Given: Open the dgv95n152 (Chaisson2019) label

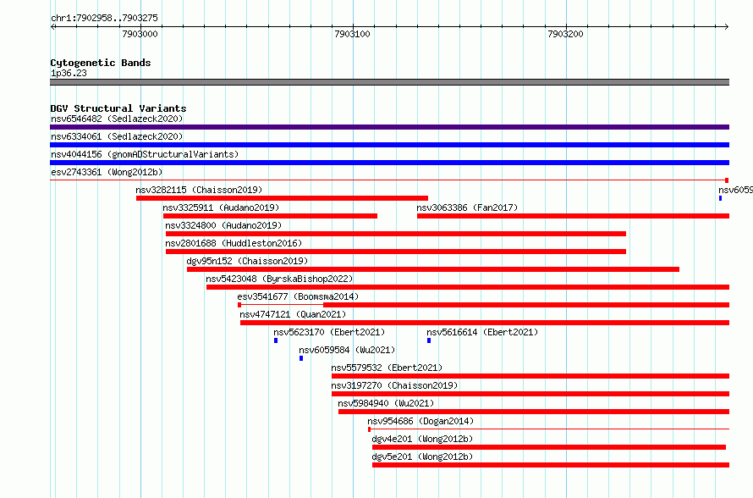Looking at the screenshot, I should tap(247, 261).
